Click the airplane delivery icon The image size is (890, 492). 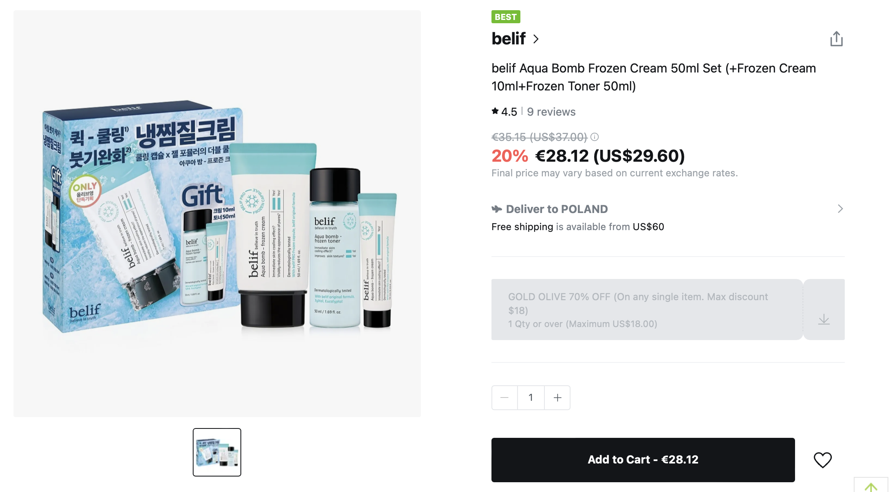point(496,209)
